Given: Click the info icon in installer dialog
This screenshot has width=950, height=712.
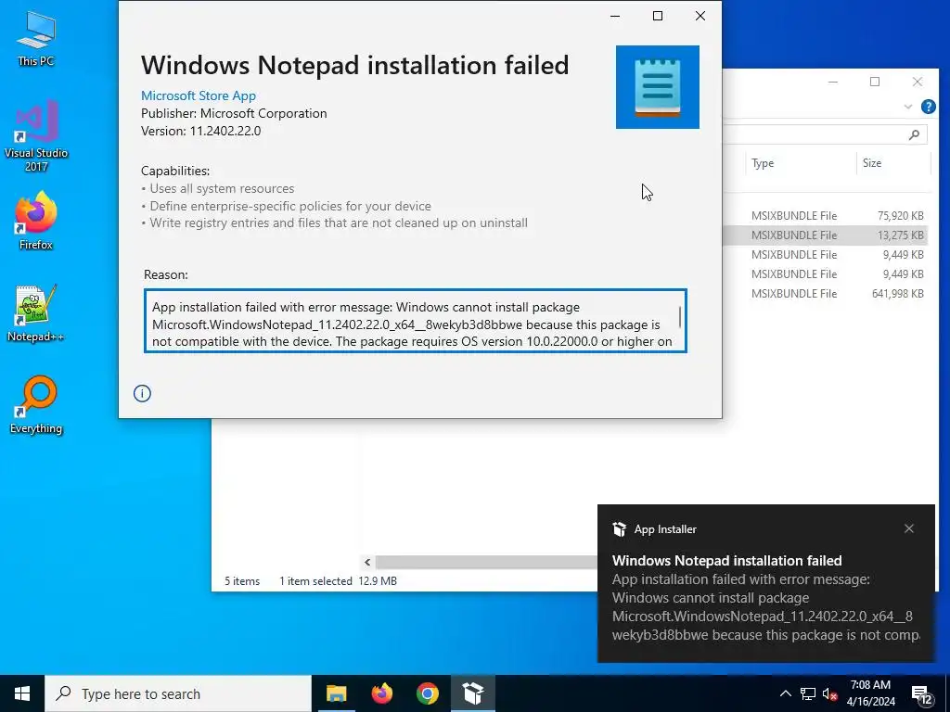Looking at the screenshot, I should point(142,393).
